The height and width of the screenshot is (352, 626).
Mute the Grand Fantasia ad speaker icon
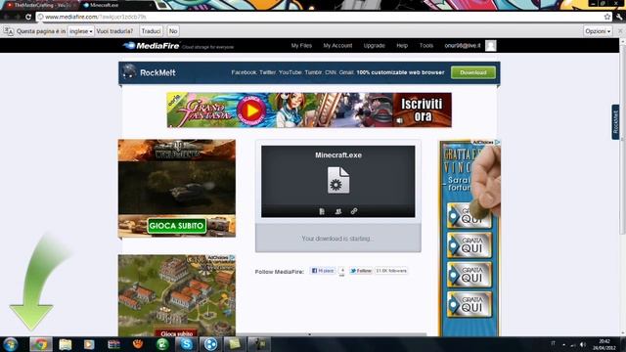click(x=400, y=120)
